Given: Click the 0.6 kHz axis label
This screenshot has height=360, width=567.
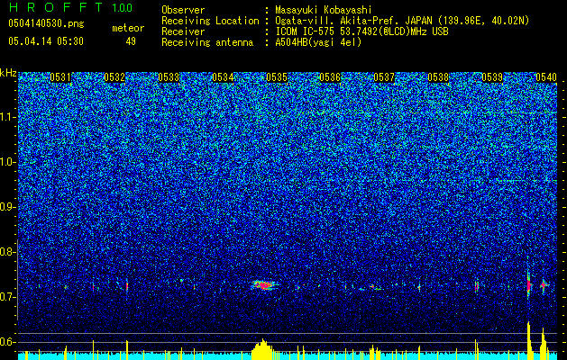Looking at the screenshot, I should 6,342.
